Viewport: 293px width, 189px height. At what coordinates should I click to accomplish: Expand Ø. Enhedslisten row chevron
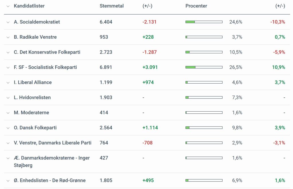[8, 181]
